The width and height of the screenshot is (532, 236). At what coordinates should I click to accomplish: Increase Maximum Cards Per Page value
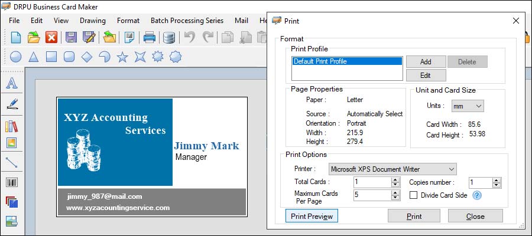[x=395, y=192]
